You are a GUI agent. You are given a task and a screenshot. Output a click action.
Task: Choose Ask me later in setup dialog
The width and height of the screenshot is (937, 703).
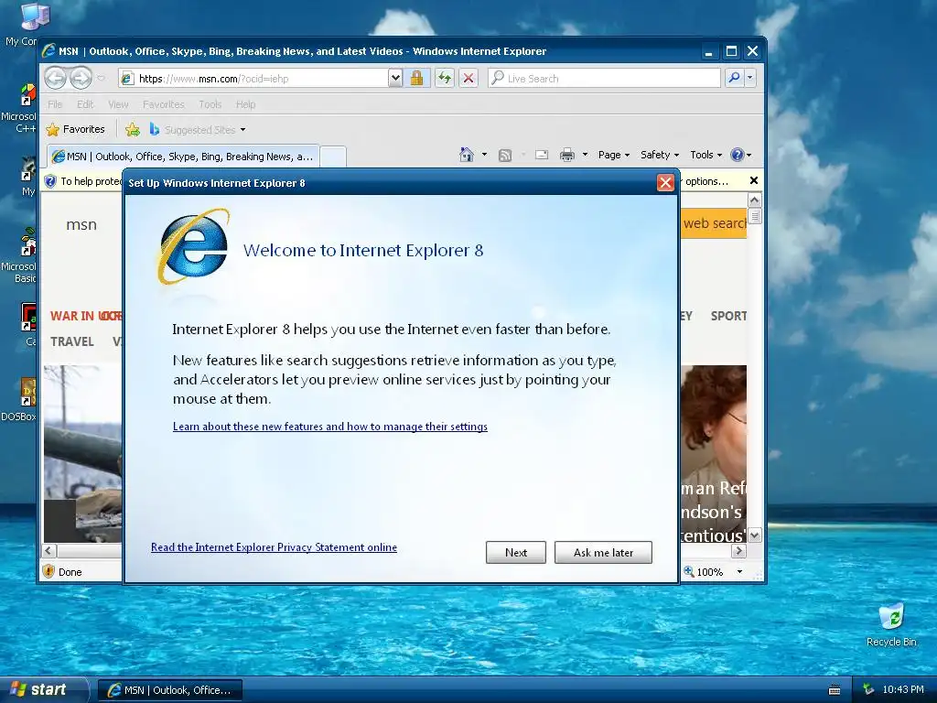(603, 552)
